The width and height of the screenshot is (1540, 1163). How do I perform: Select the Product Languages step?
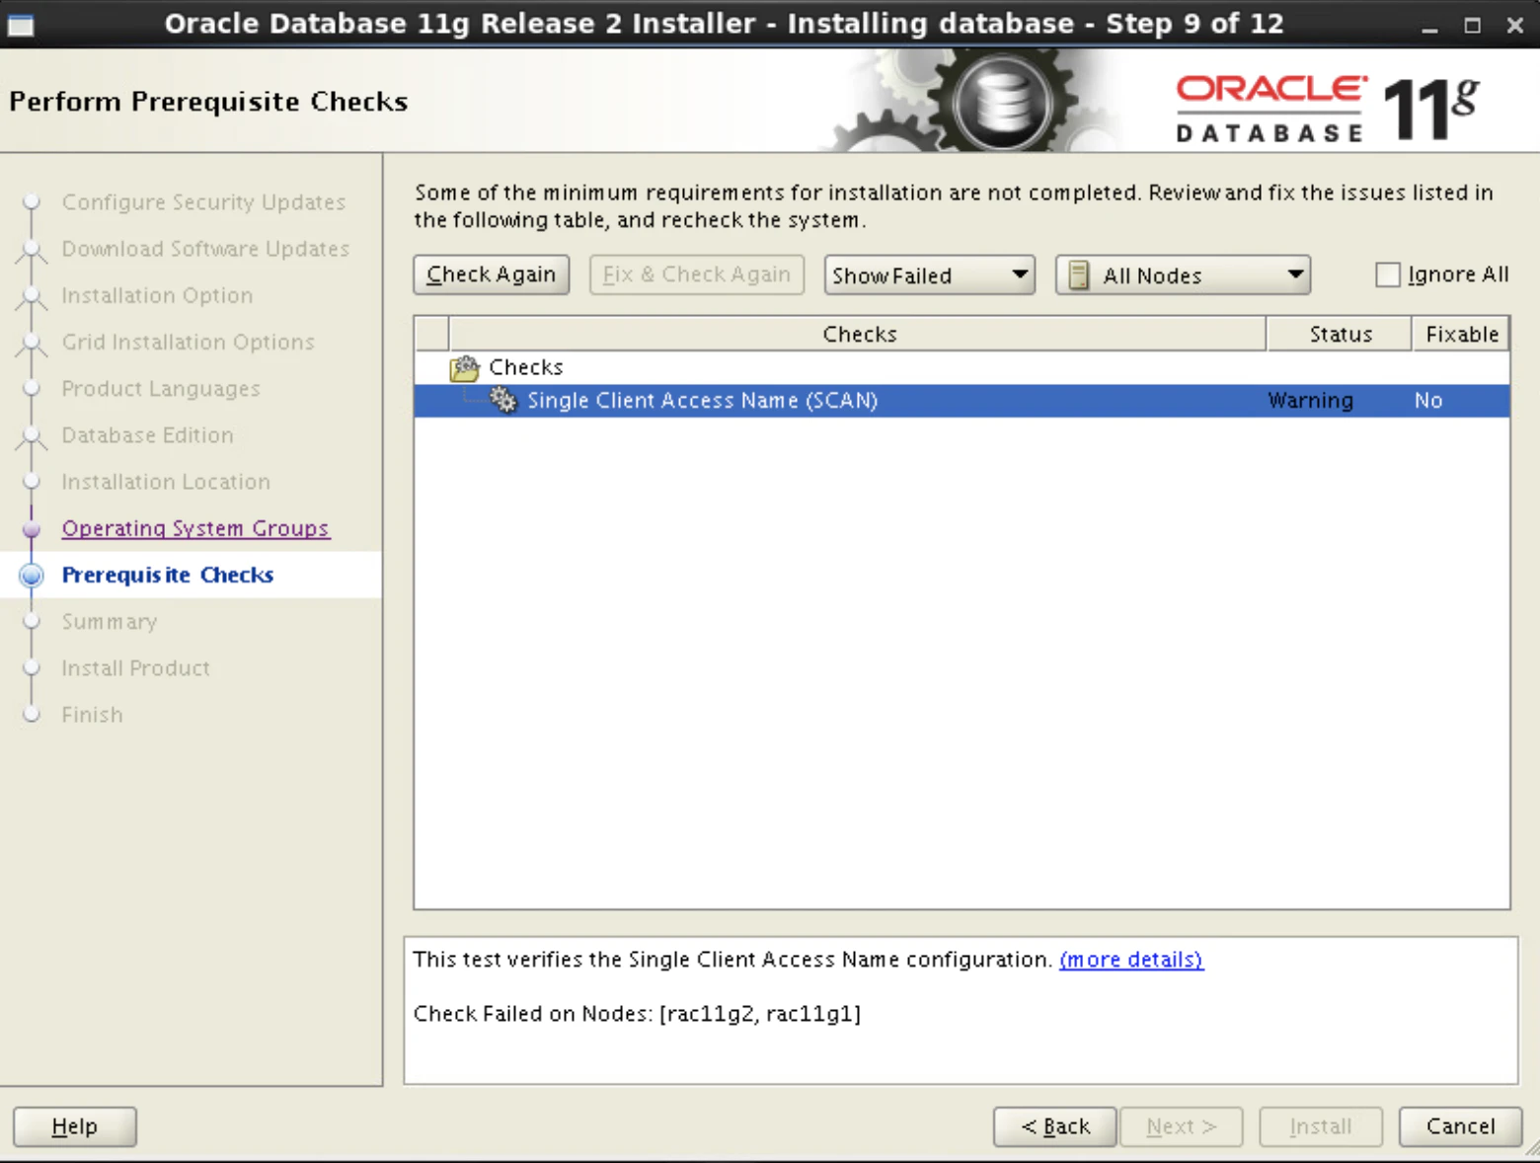point(161,389)
